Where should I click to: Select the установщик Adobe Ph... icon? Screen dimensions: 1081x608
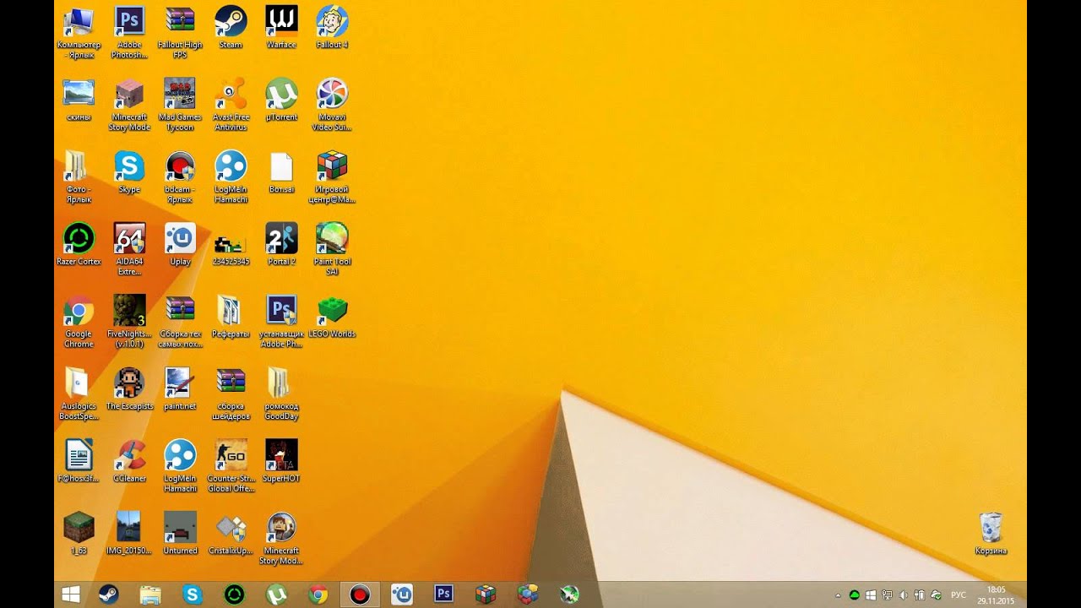tap(281, 322)
